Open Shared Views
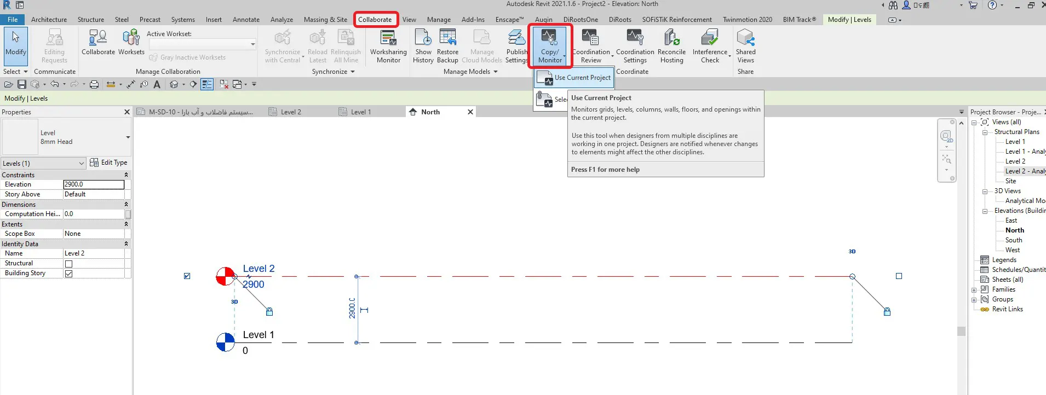 coord(745,47)
